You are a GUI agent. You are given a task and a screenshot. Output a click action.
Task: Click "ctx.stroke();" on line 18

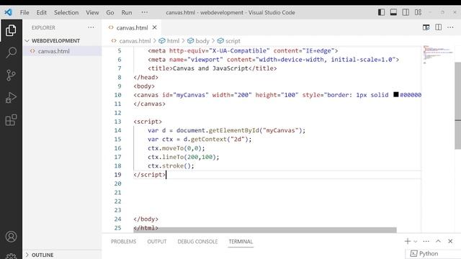[171, 166]
